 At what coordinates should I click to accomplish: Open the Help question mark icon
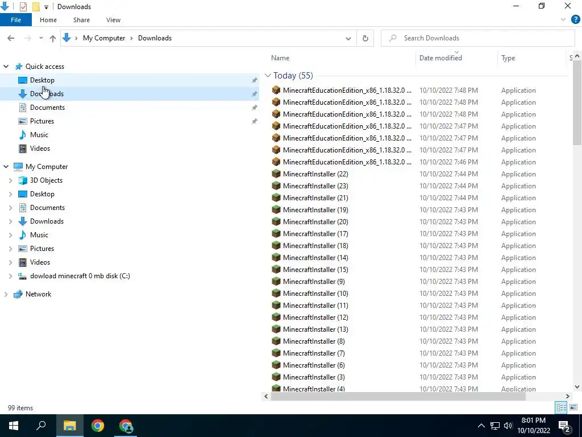pyautogui.click(x=575, y=20)
